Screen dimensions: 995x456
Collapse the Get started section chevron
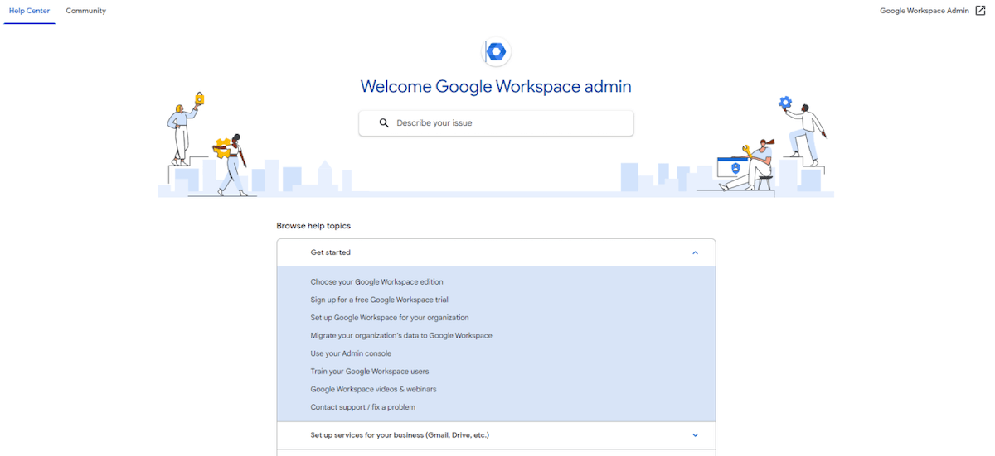click(x=695, y=252)
